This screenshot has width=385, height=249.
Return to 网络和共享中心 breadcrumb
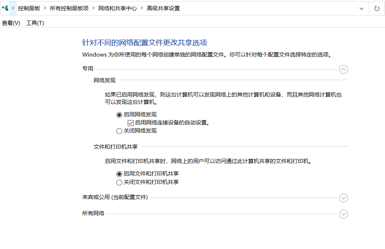(117, 8)
